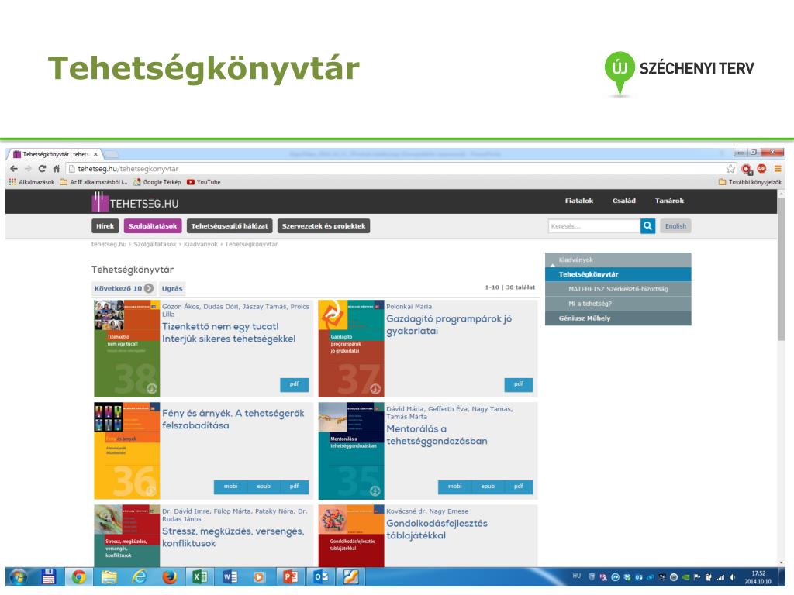Screen dimensions: 794x595
Task: Open Google Térkép bookmark
Action: tap(157, 182)
